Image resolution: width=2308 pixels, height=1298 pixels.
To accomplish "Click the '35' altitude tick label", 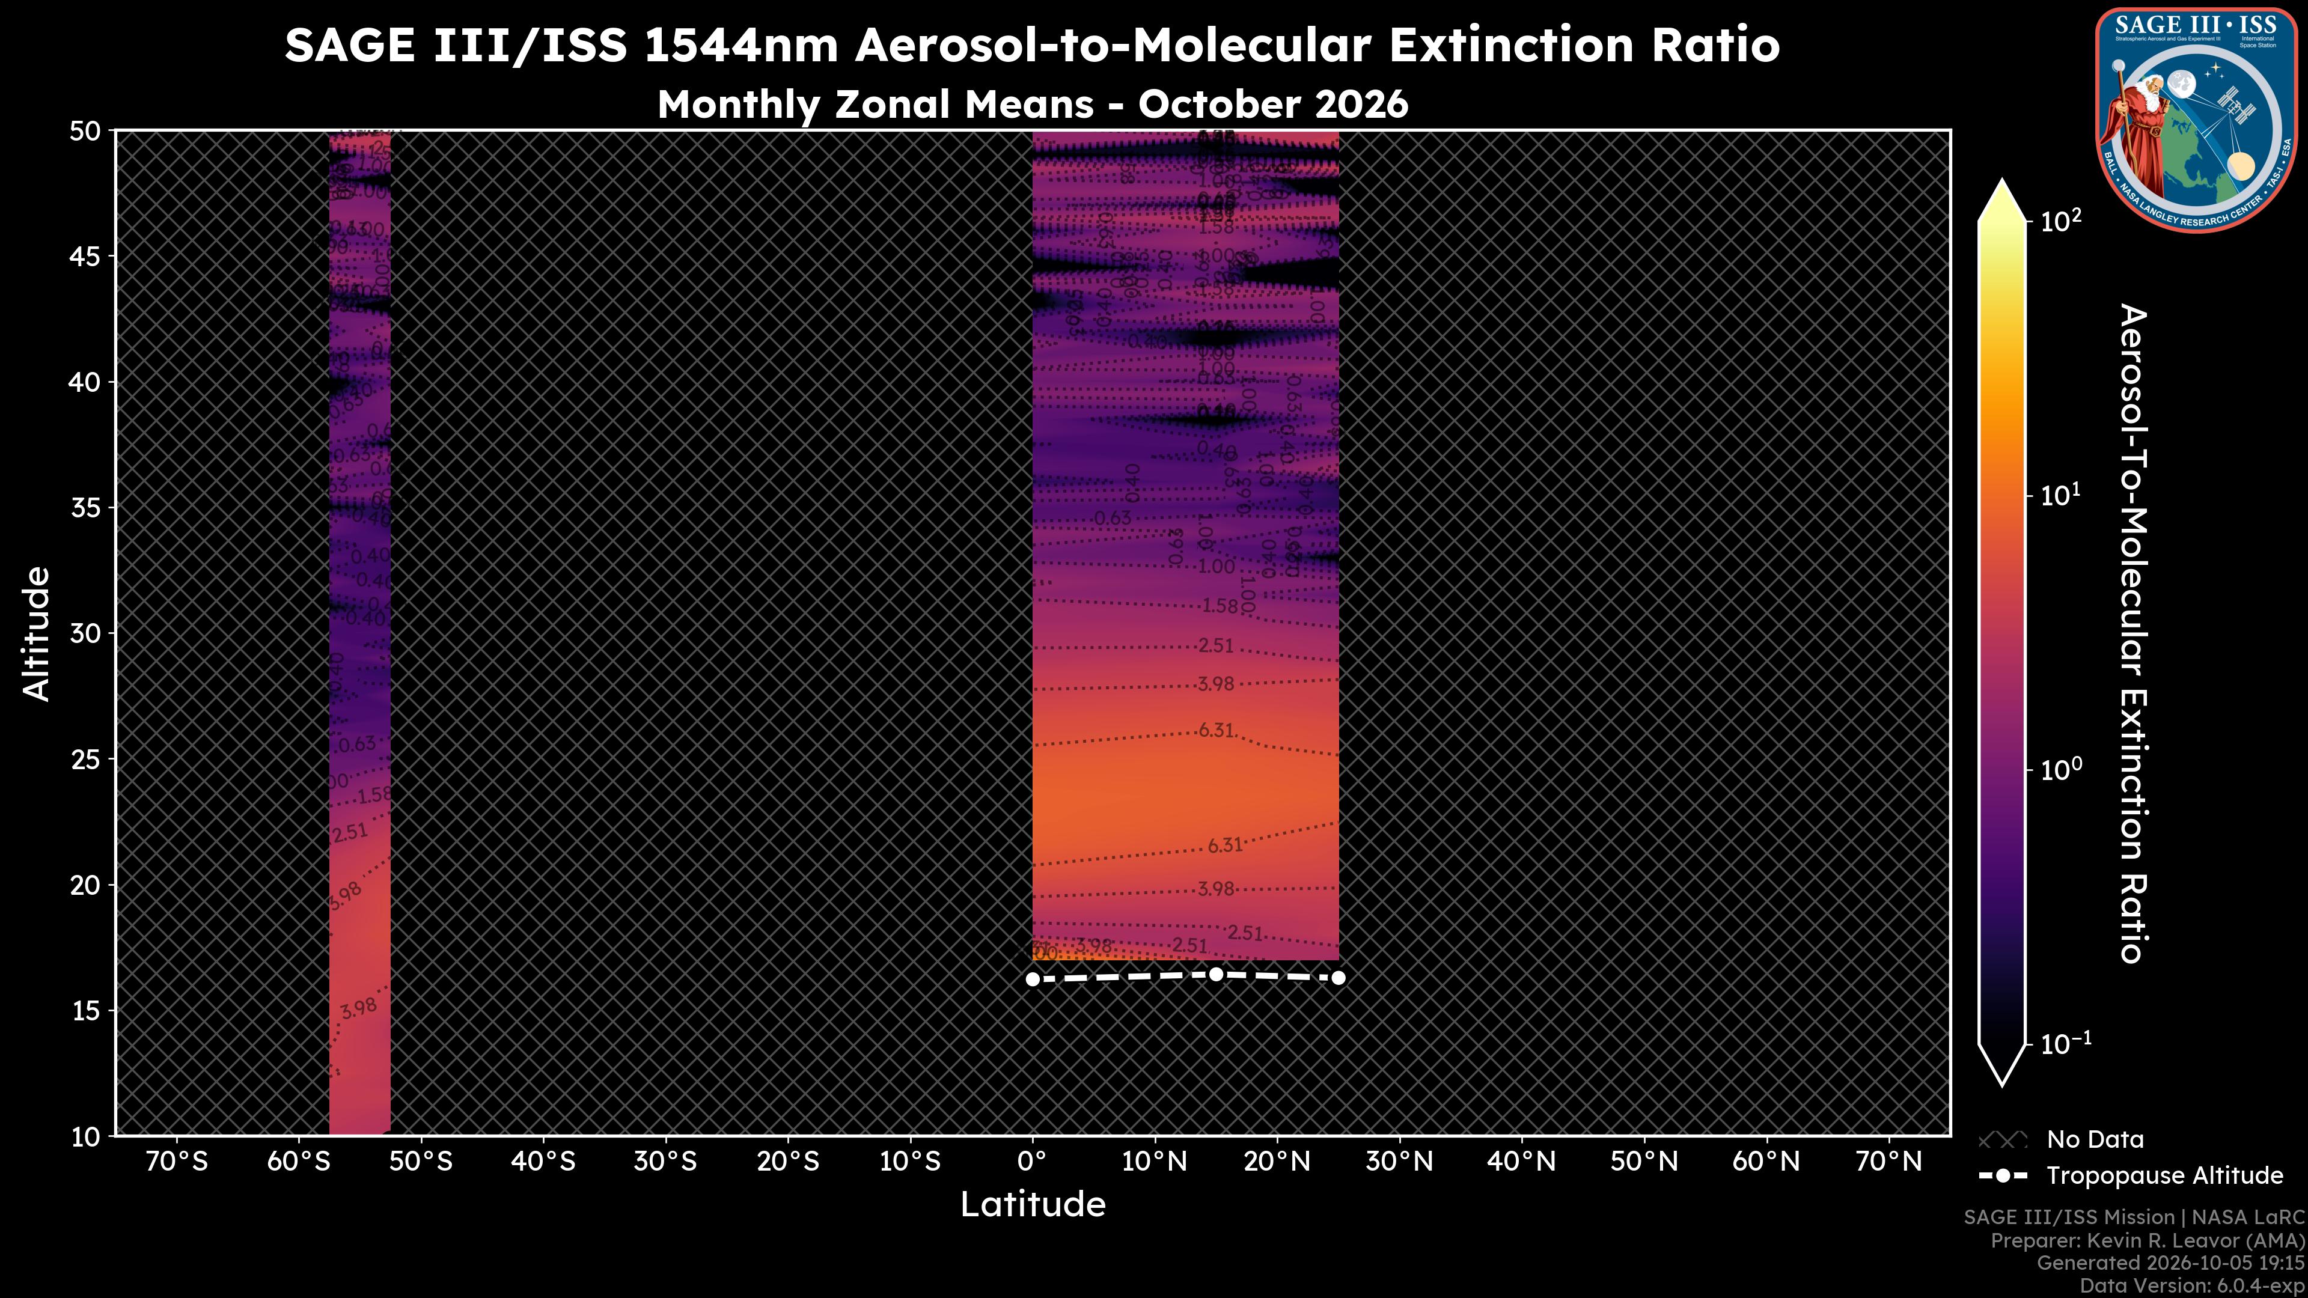I will (86, 508).
